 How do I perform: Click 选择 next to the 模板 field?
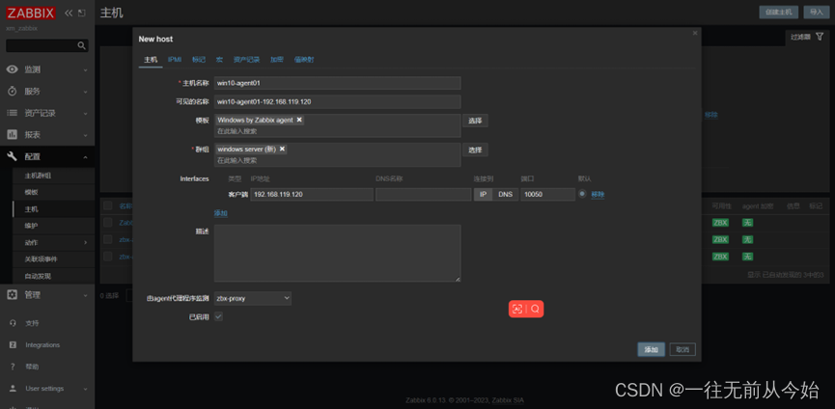click(x=475, y=121)
